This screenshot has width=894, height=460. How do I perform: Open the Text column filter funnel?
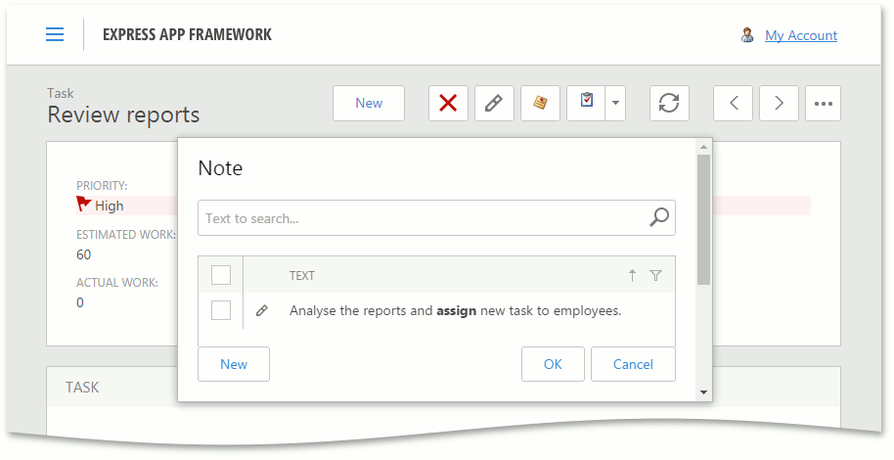click(655, 276)
